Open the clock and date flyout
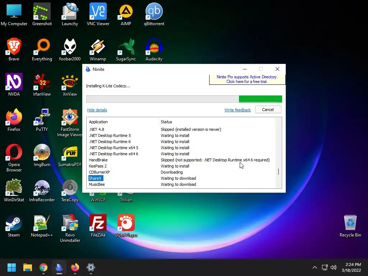 pos(351,267)
